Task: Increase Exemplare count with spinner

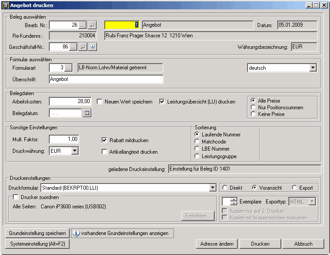Action: (x=234, y=199)
